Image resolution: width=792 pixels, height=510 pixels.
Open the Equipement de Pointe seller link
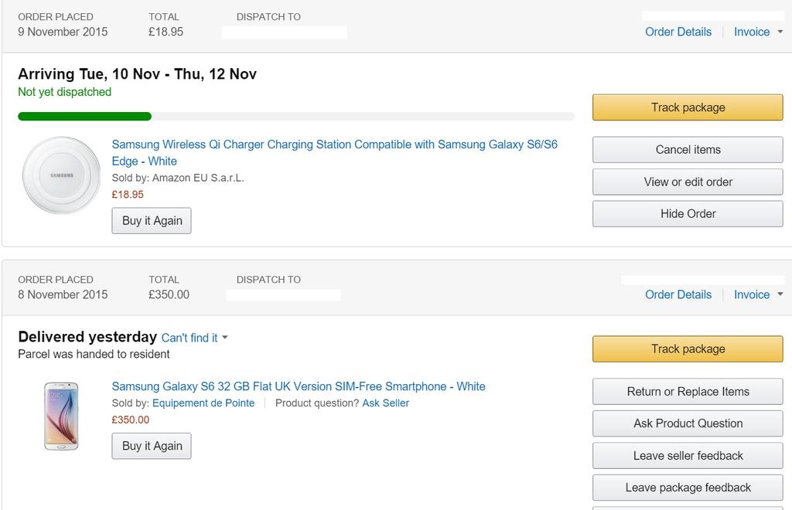coord(203,403)
